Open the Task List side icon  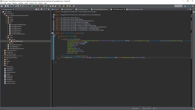(194, 12)
